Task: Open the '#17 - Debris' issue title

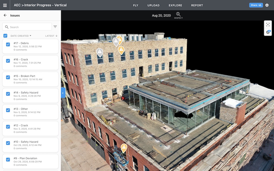Action: tap(21, 43)
